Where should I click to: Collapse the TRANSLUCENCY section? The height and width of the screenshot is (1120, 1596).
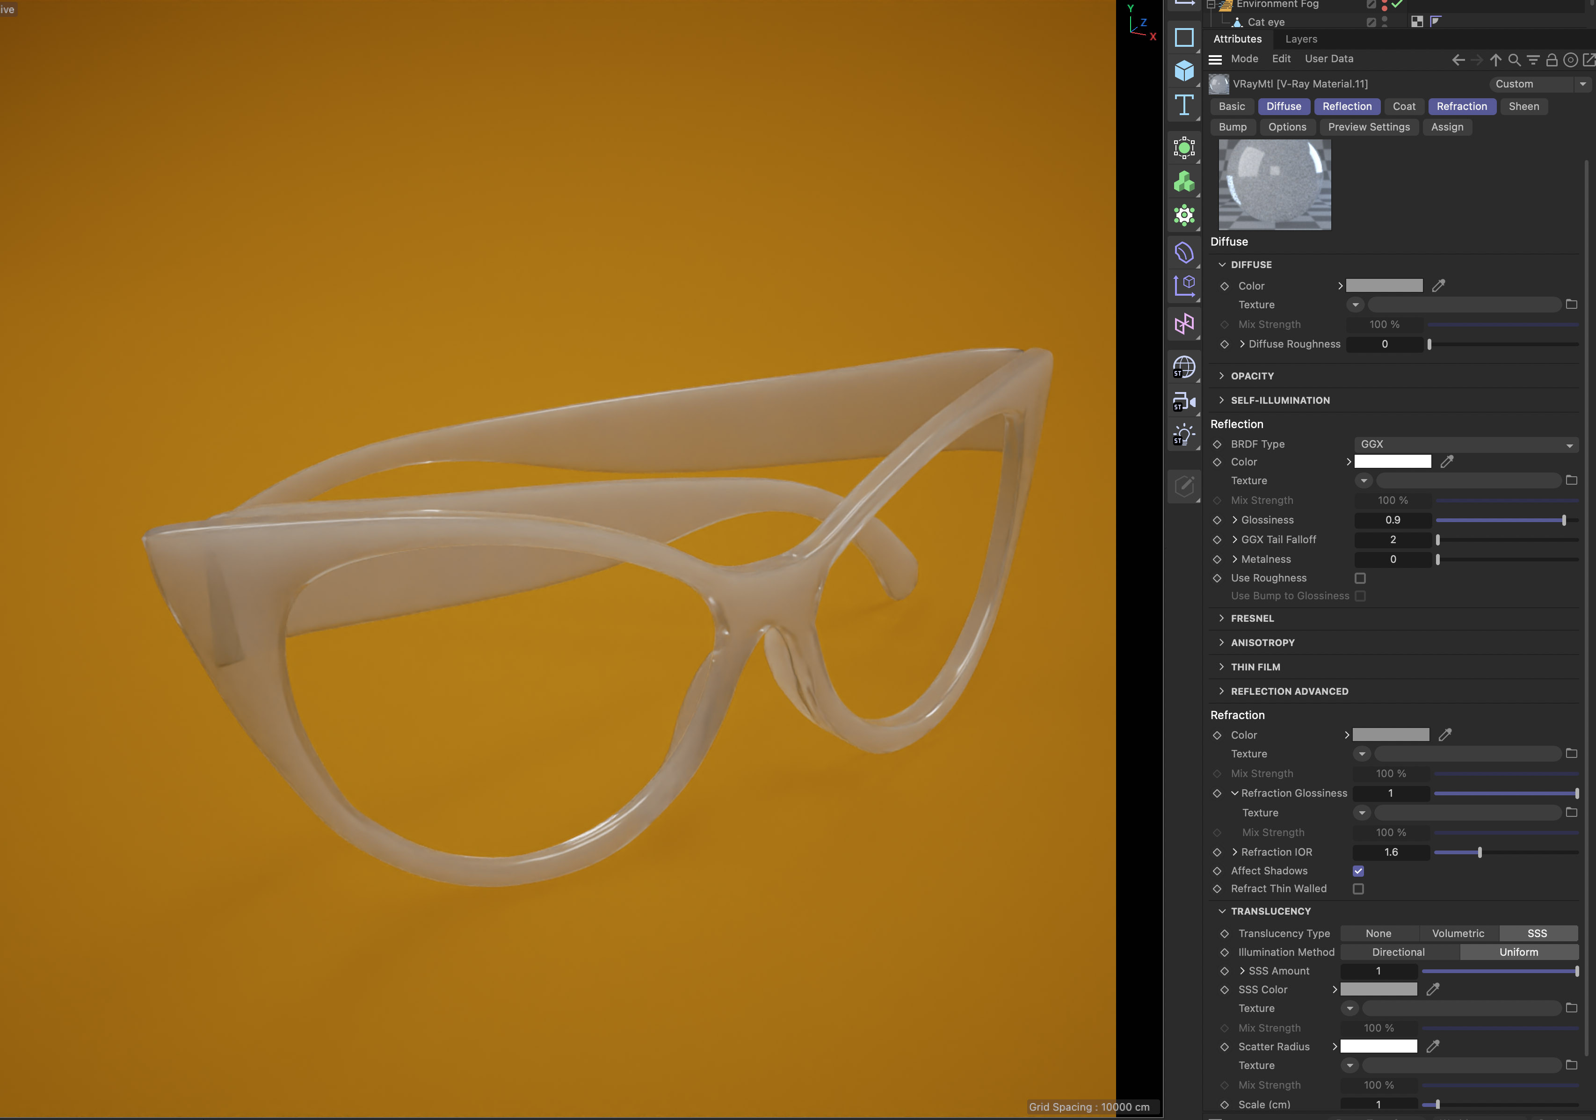1222,911
